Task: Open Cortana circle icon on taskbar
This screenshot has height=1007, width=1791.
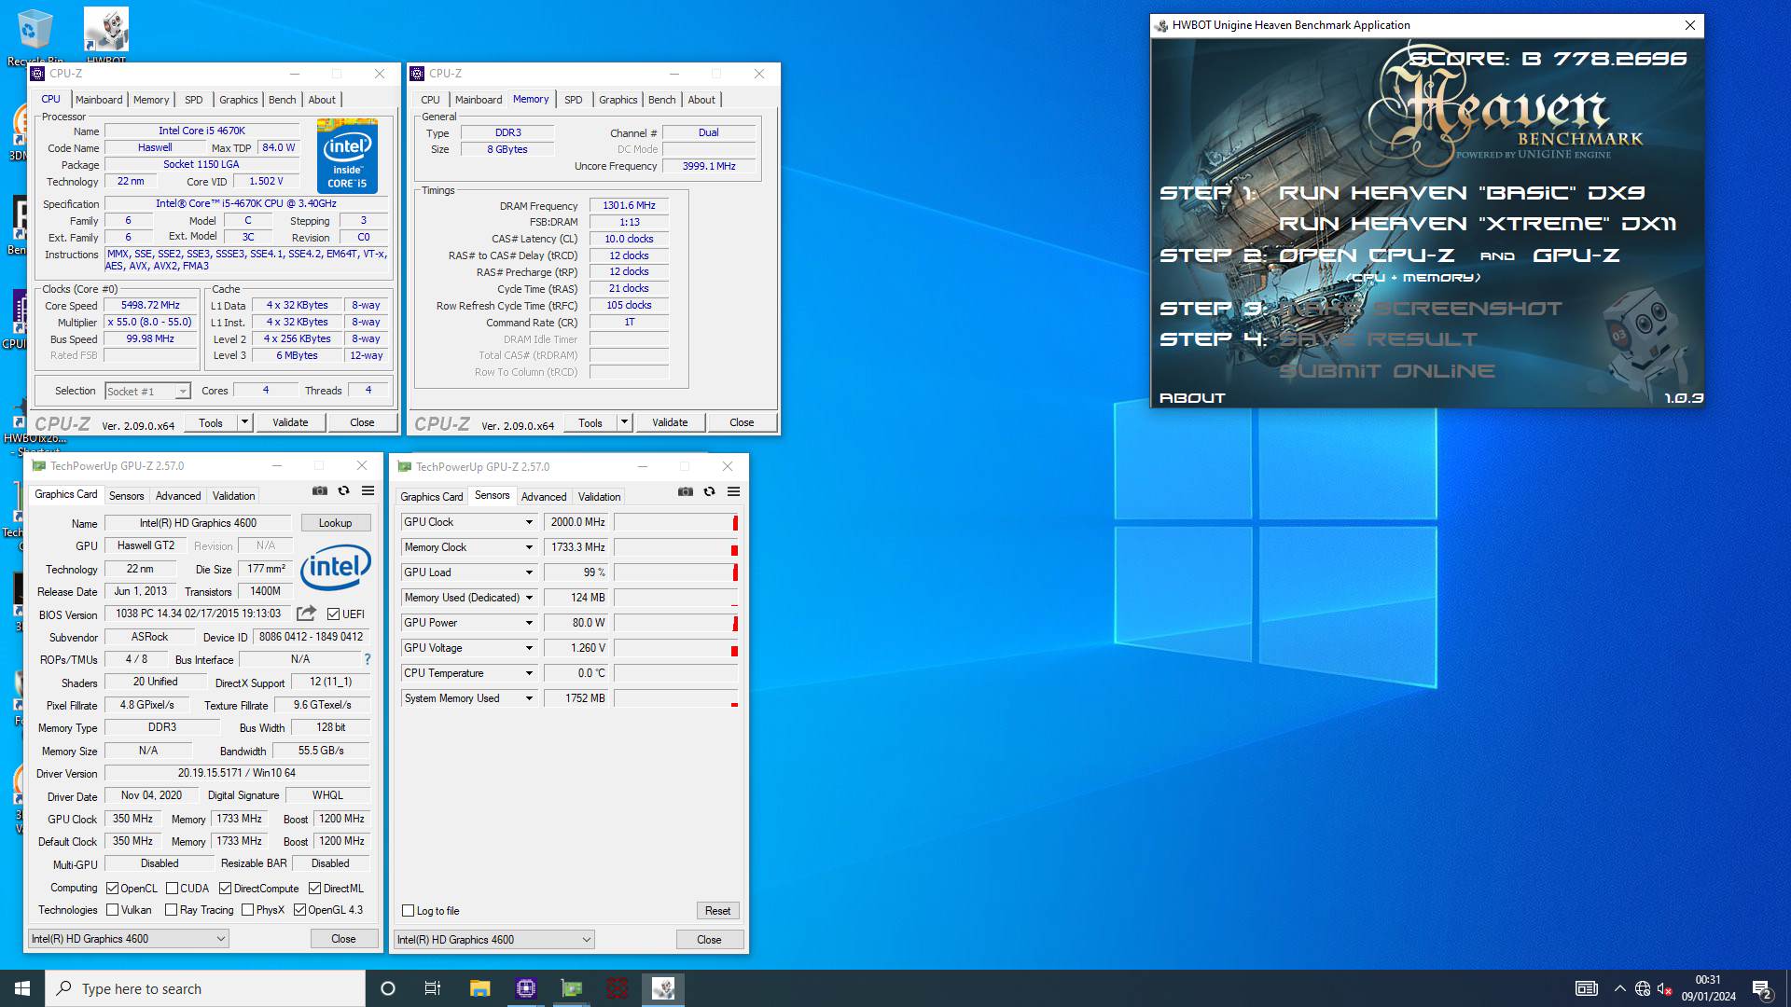Action: point(388,988)
